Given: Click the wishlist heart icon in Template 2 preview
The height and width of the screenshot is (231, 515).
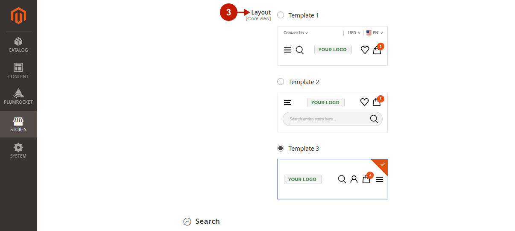Looking at the screenshot, I should pyautogui.click(x=364, y=102).
